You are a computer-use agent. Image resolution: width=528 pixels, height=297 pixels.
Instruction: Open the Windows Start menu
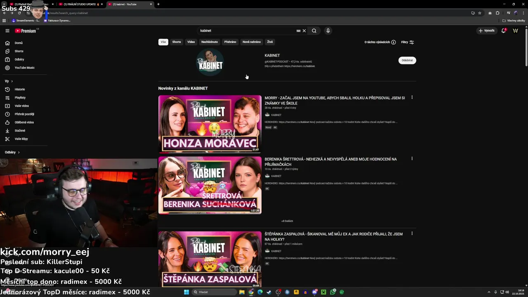tap(186, 292)
